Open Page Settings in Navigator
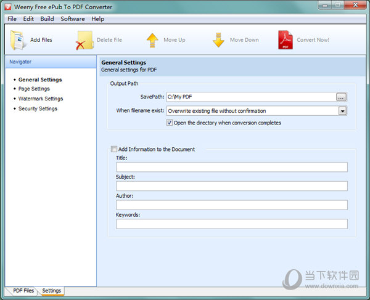Viewport: 370px width, 300px height. 34,89
